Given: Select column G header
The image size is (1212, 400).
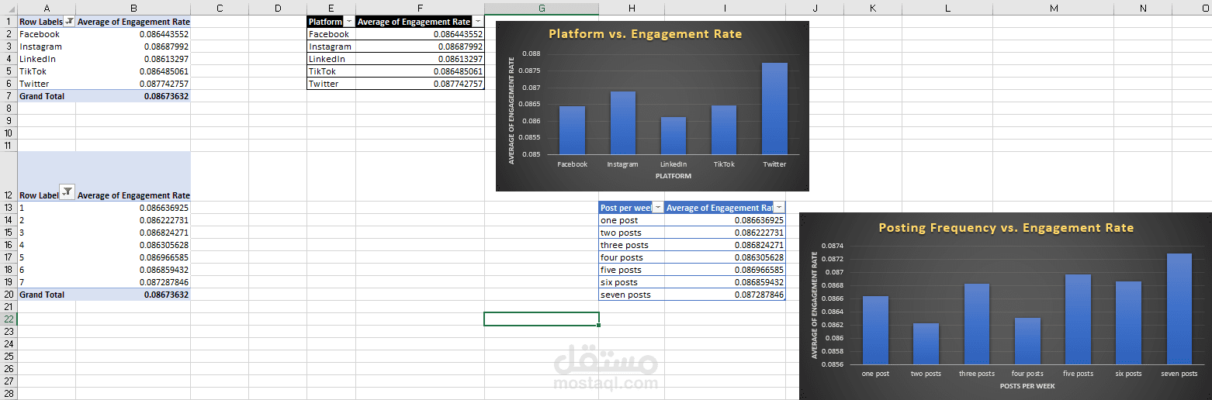Looking at the screenshot, I should click(542, 8).
